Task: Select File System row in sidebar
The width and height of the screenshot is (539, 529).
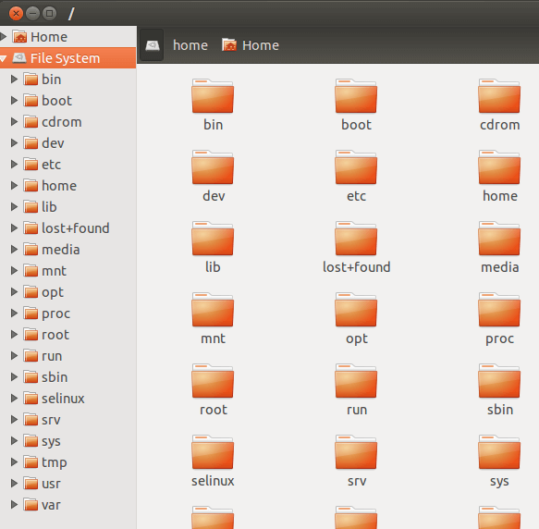Action: 68,58
